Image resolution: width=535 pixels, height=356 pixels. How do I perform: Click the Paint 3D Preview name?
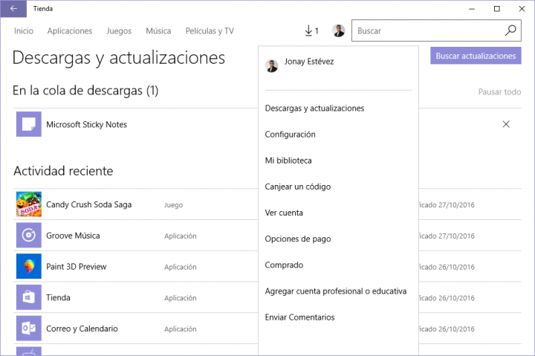tap(76, 267)
